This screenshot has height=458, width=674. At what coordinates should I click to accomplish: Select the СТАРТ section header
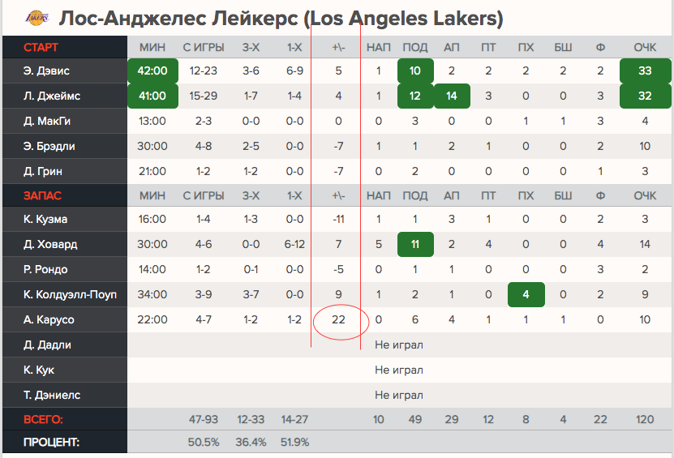click(x=41, y=47)
